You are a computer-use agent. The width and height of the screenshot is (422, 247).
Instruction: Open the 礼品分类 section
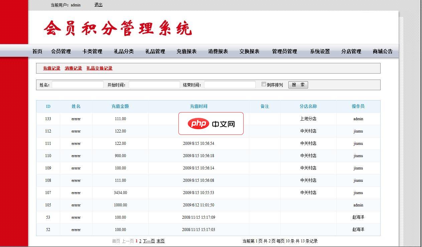[124, 51]
